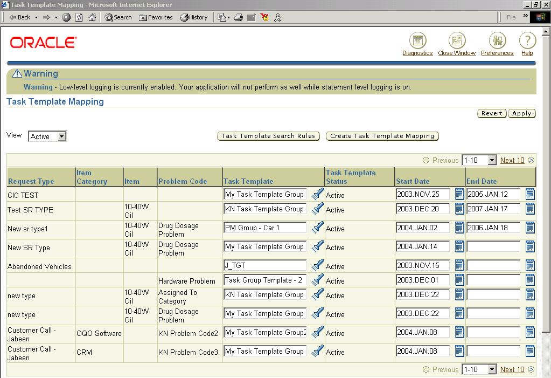Click the 'OQO Software' item category cell

click(x=99, y=333)
